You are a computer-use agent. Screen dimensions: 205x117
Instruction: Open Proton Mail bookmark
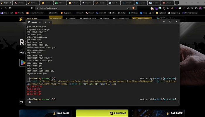(x=7, y=13)
